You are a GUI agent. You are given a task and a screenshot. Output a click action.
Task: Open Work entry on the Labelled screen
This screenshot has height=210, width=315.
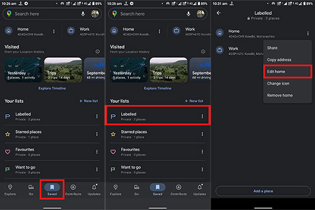[239, 51]
